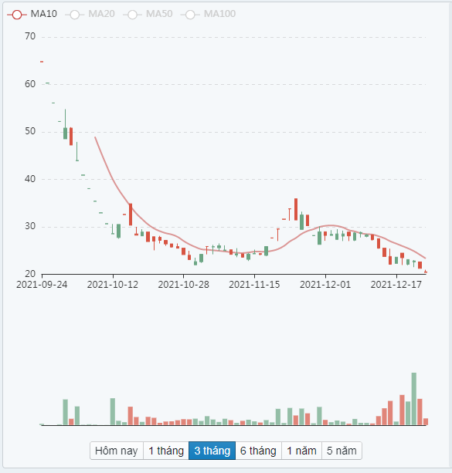Viewport: 452px width, 473px height.
Task: Click the MA20 legend circle icon
Action: 74,14
